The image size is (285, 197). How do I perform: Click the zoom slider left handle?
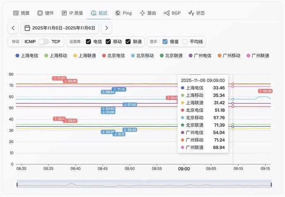click(x=17, y=185)
